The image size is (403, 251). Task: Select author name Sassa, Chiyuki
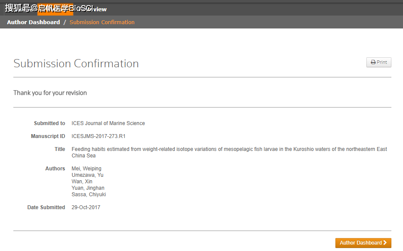pos(89,195)
